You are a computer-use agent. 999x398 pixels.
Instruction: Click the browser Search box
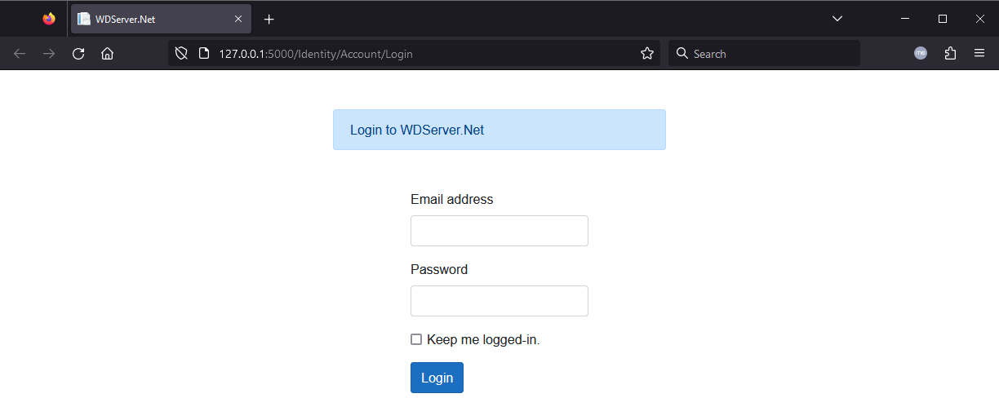click(764, 54)
